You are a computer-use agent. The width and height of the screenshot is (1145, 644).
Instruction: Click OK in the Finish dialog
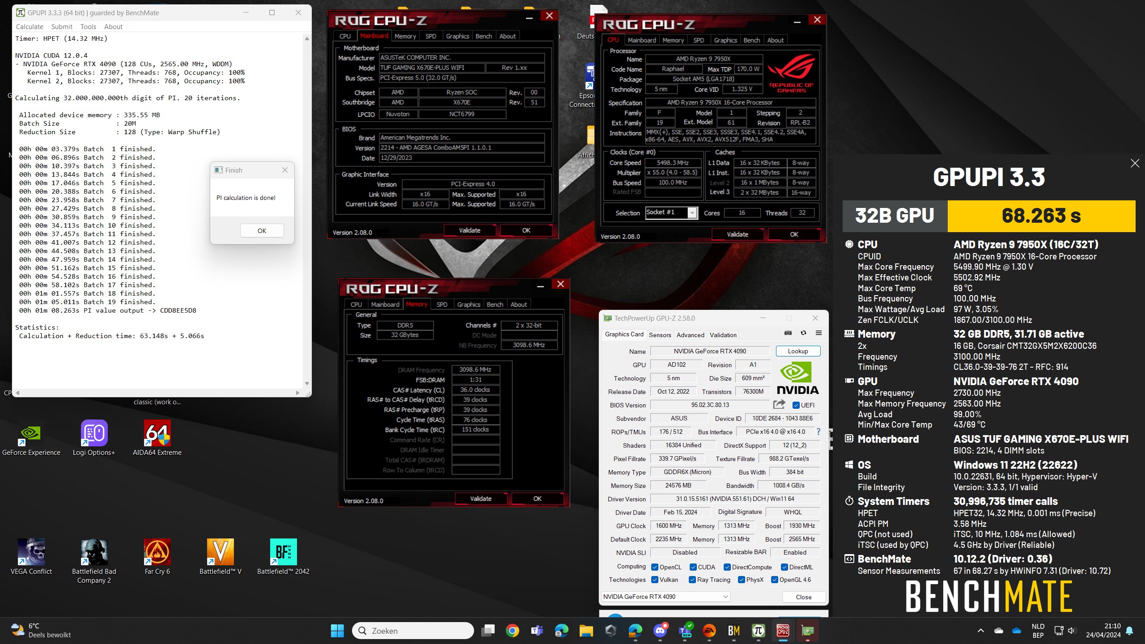tap(262, 231)
